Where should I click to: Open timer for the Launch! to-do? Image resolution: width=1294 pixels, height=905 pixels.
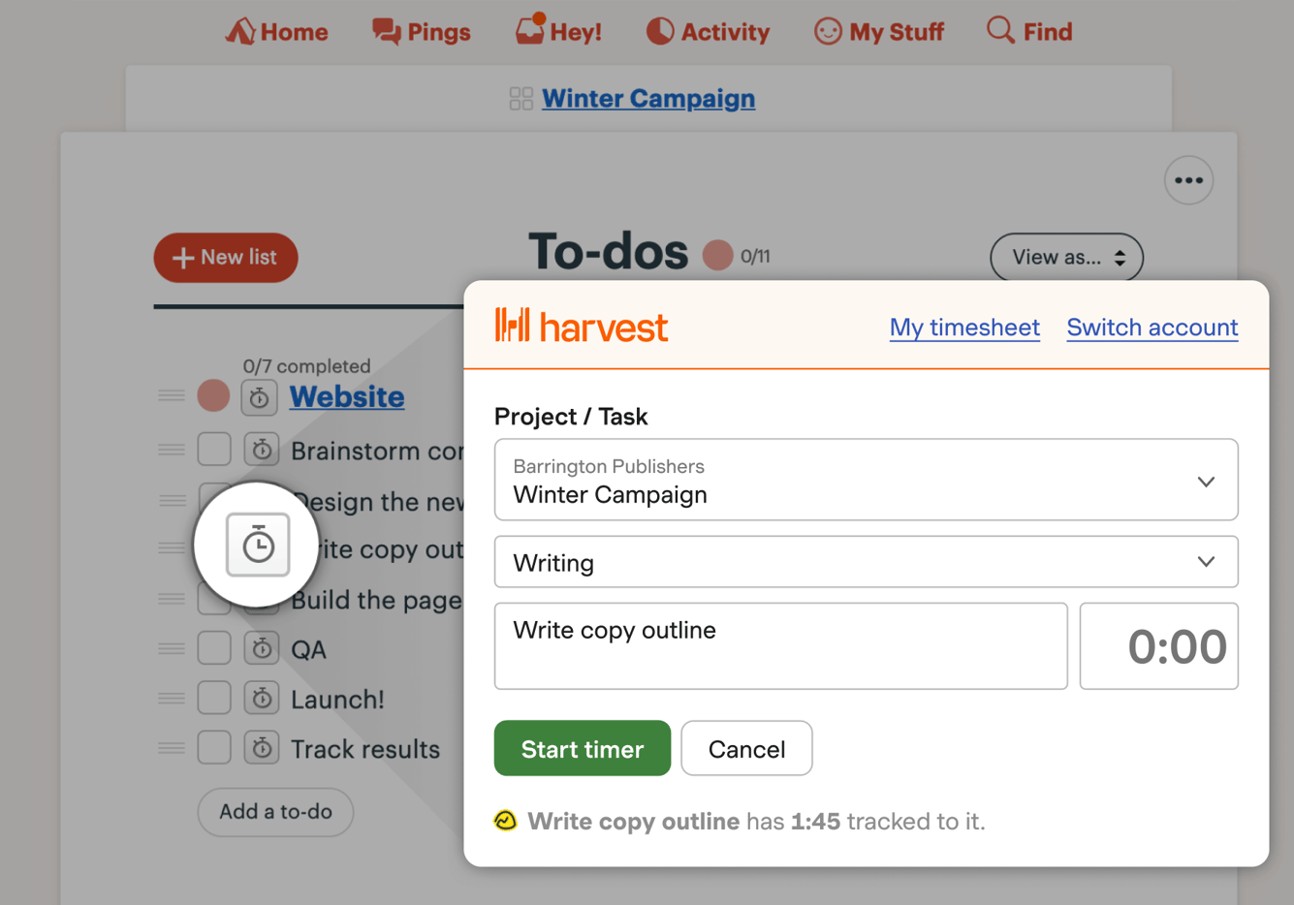coord(261,698)
